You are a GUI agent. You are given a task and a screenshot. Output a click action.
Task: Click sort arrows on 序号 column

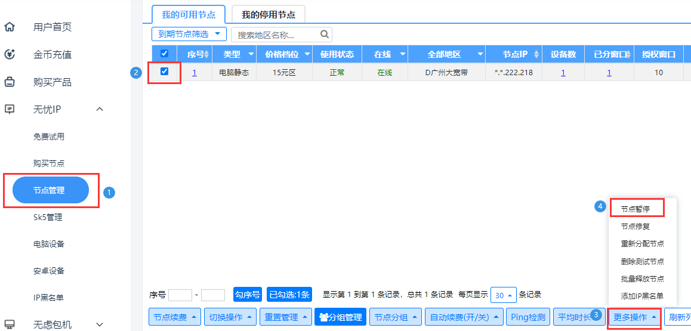click(x=206, y=55)
